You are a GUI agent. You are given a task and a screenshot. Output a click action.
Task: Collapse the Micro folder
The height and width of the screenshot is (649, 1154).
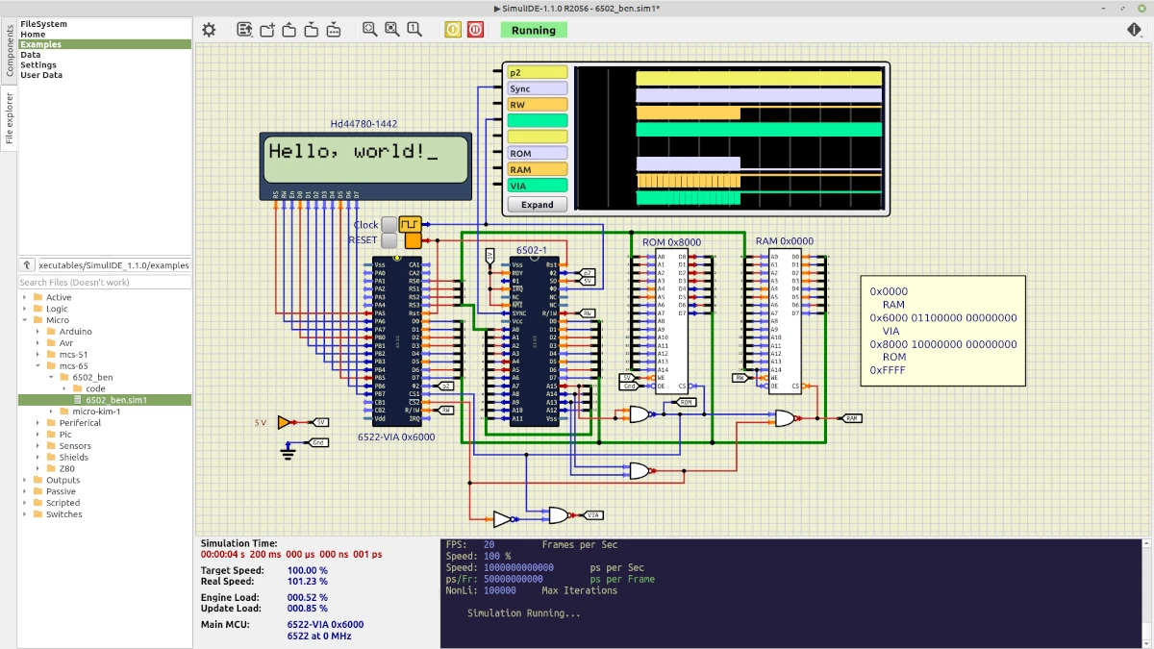click(x=25, y=320)
